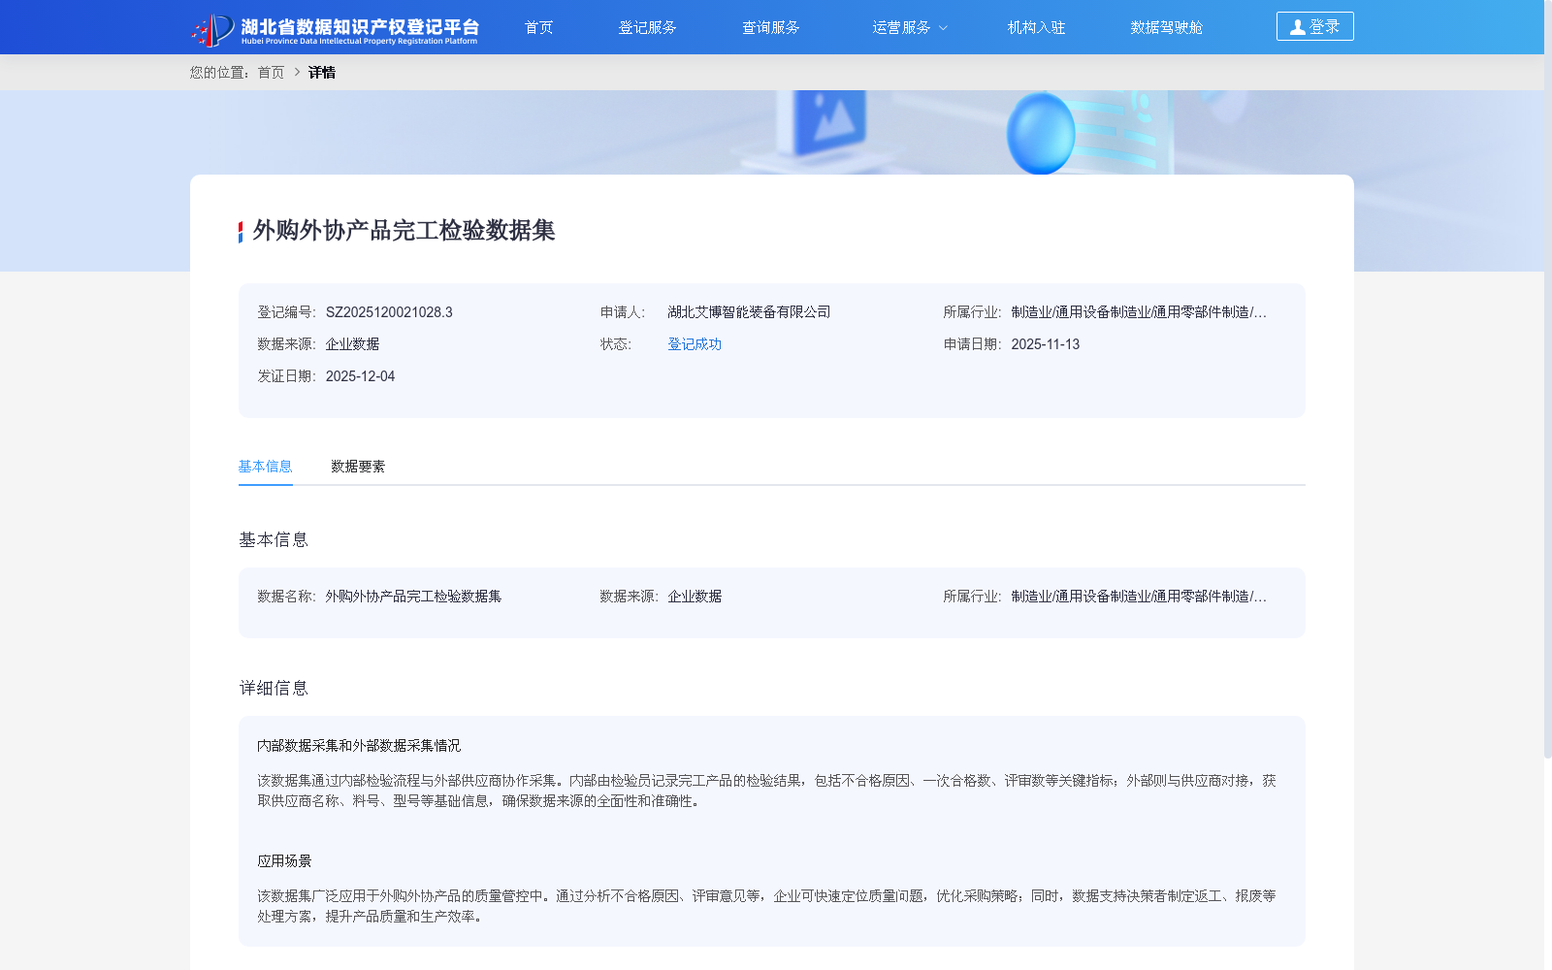The image size is (1552, 970).
Task: Click the title 外购外协产品完工检验数据集
Action: pos(404,230)
